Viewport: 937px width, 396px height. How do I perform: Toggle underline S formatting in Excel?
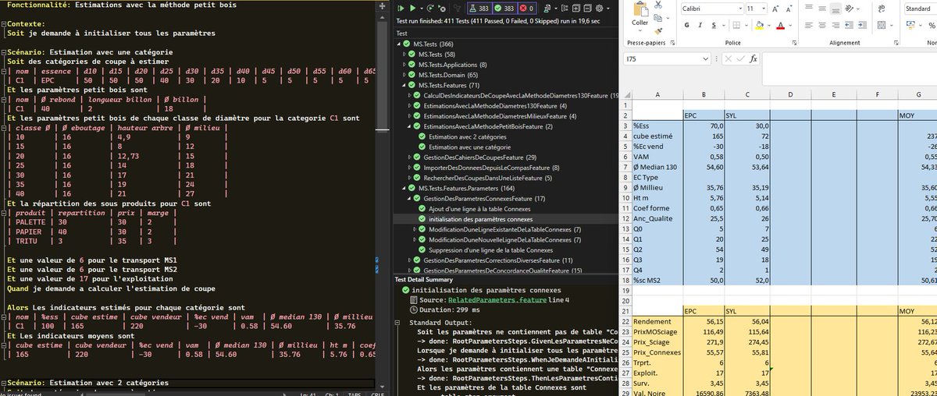point(714,25)
